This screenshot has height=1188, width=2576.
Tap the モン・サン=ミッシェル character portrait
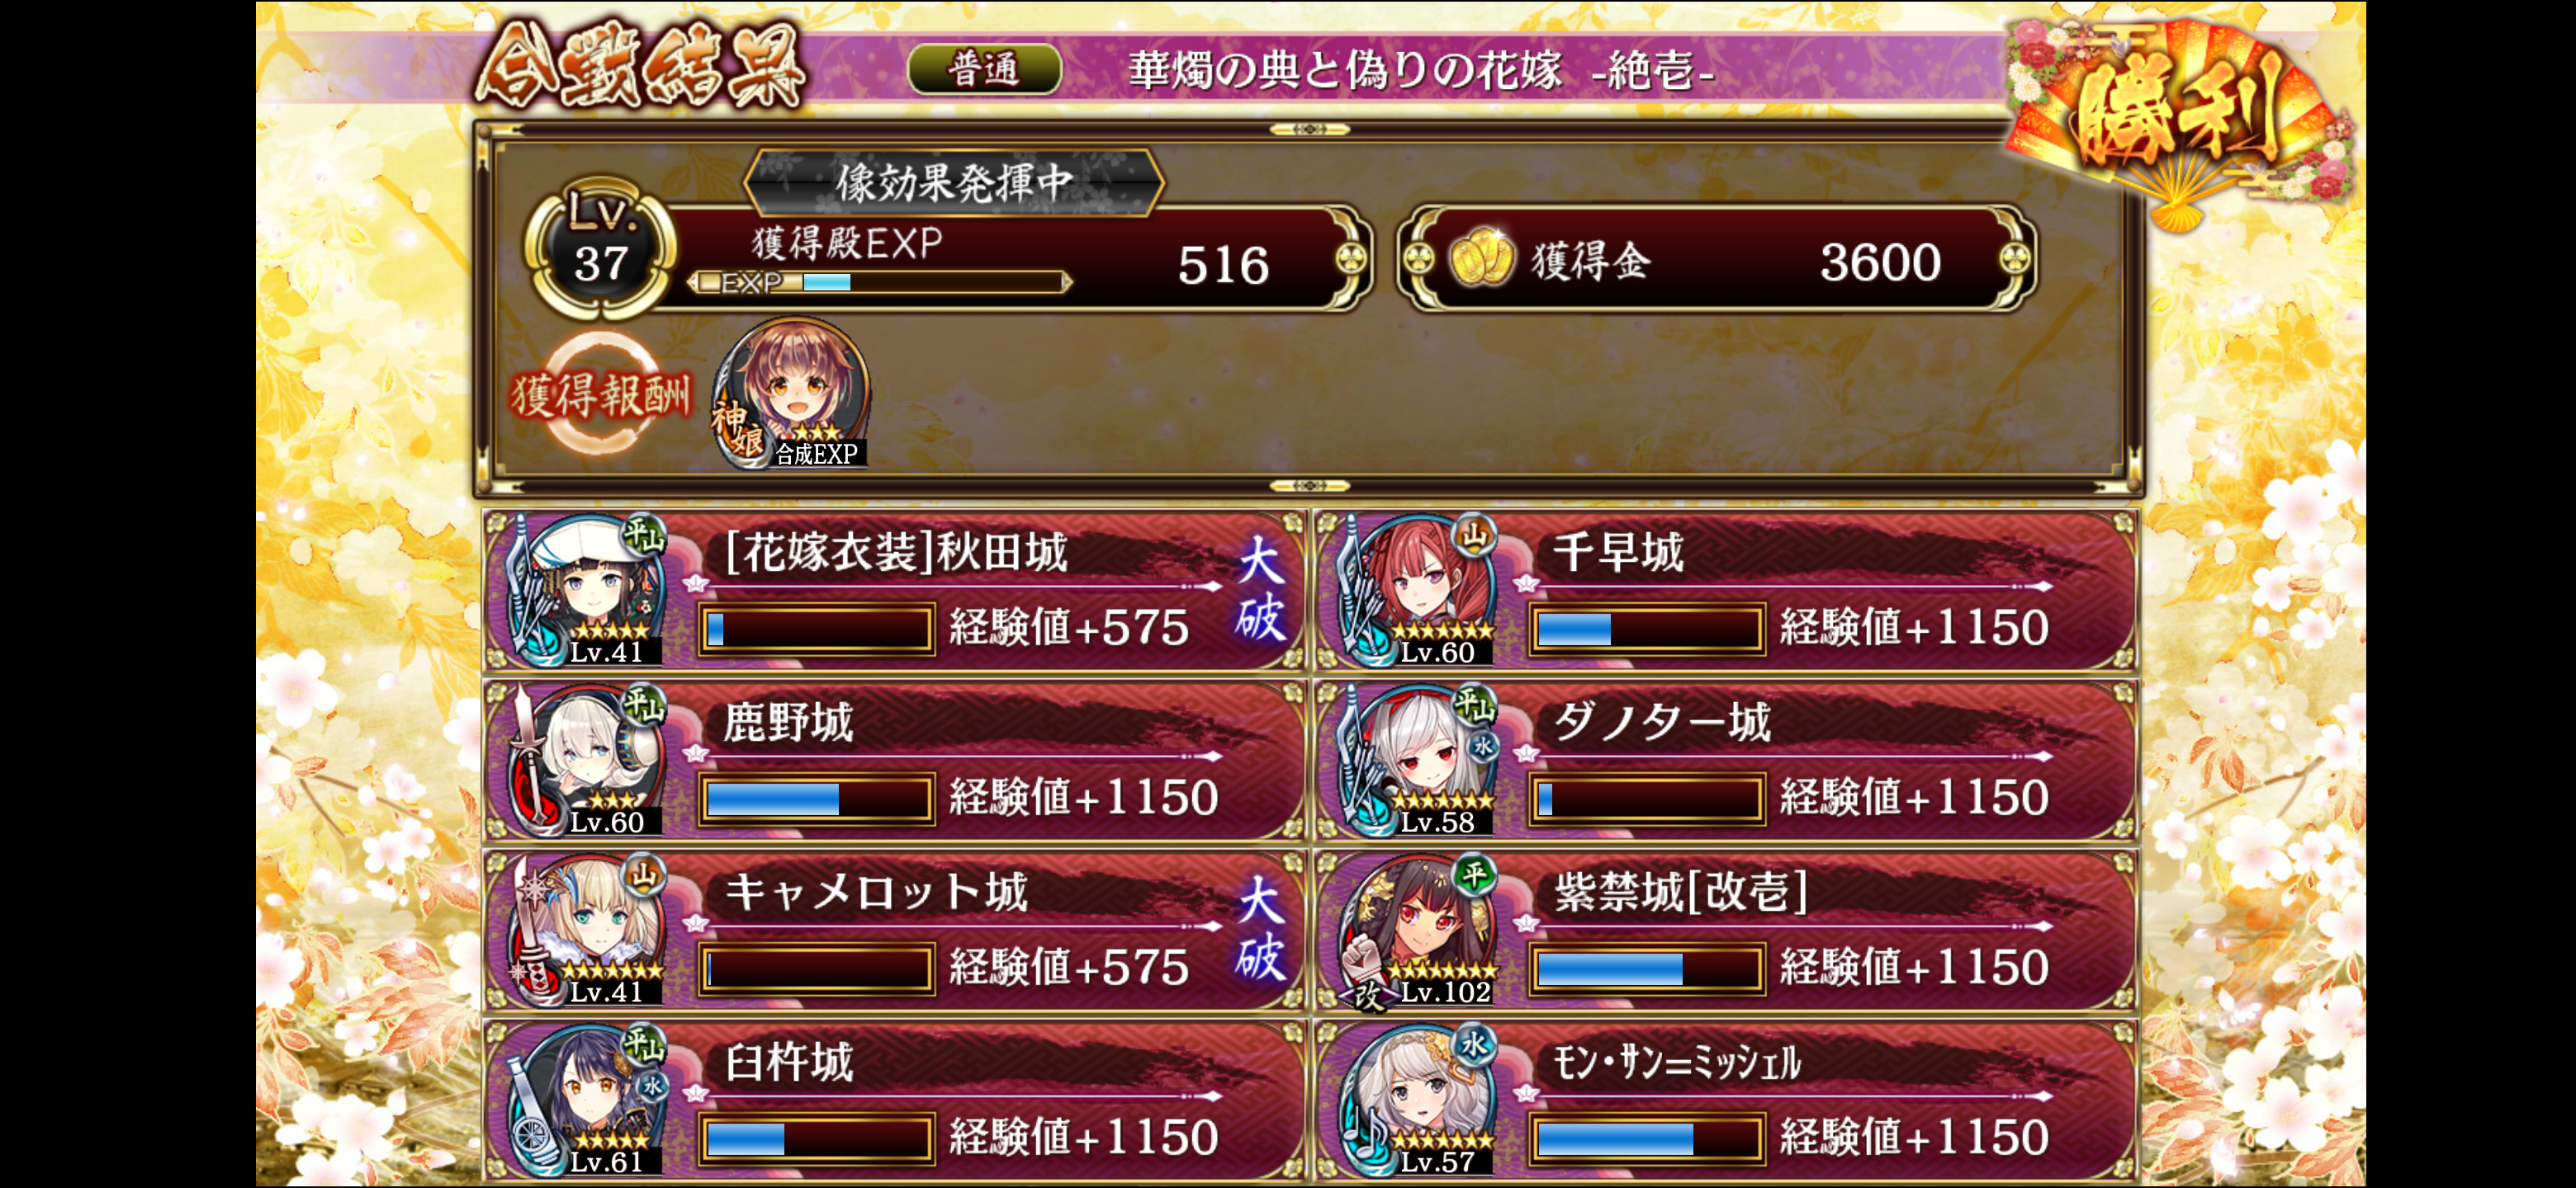tap(1417, 1099)
